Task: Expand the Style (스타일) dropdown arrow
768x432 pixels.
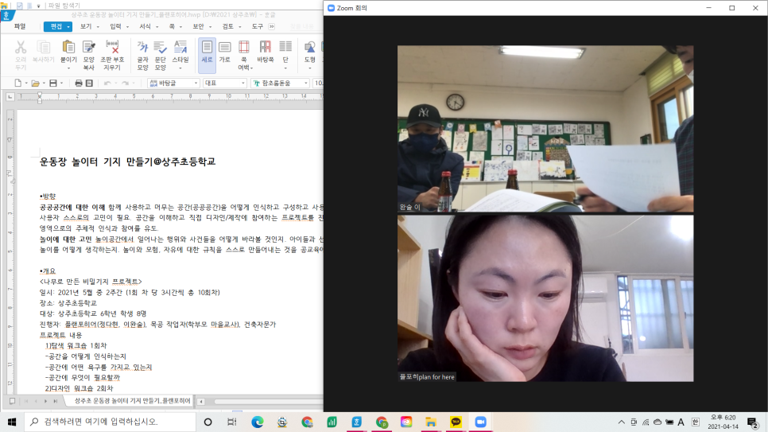Action: click(180, 68)
